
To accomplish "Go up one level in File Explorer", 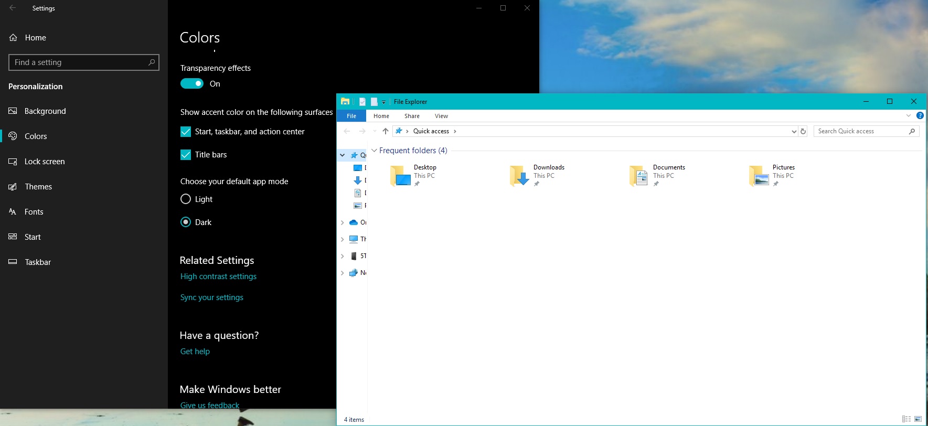I will (386, 131).
